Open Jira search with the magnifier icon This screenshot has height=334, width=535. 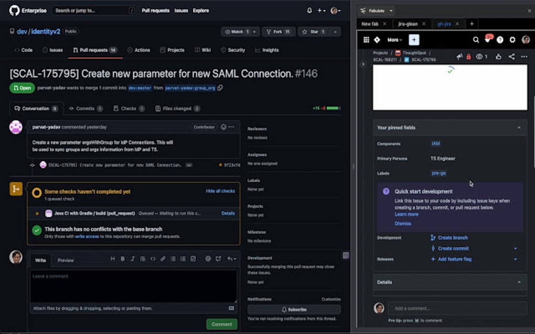click(x=475, y=39)
